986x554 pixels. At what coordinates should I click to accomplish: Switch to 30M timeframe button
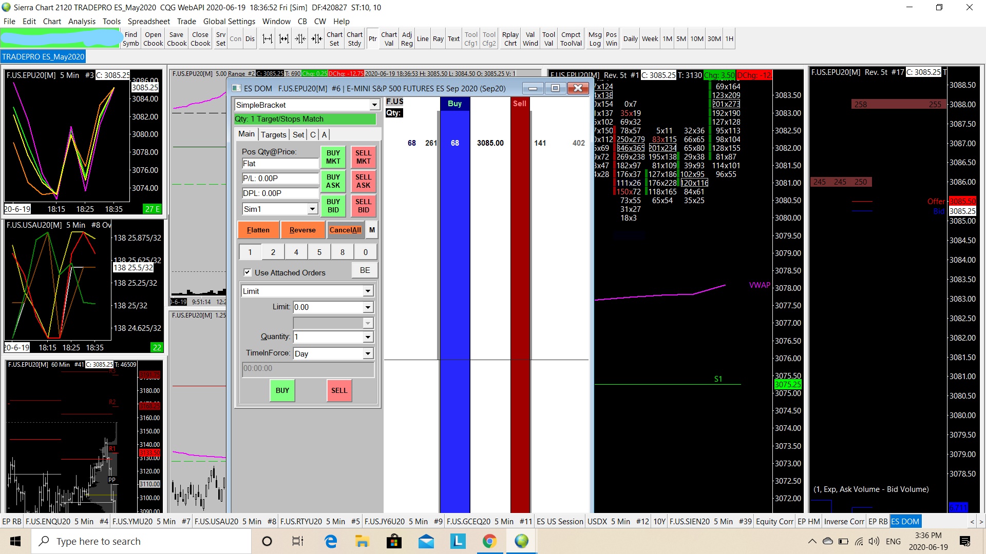(714, 39)
